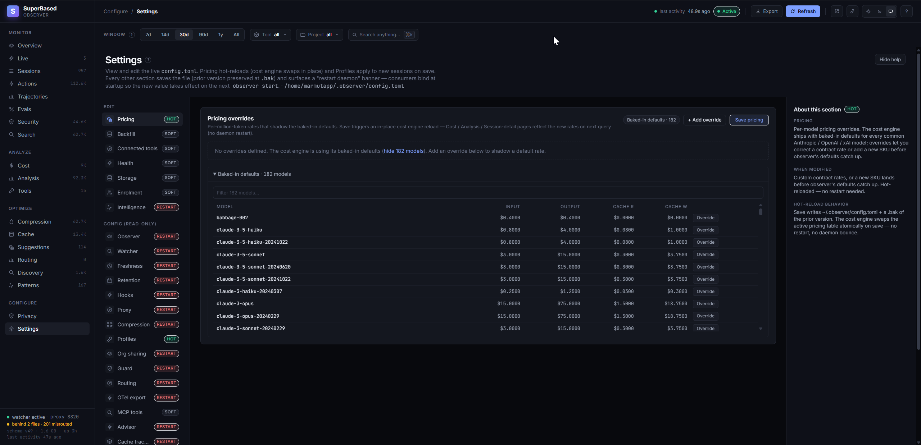The width and height of the screenshot is (921, 445).
Task: Override pricing for claude-3-5-sonnet
Action: pyautogui.click(x=706, y=254)
